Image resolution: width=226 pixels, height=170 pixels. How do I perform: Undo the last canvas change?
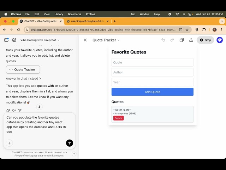[x=163, y=40]
